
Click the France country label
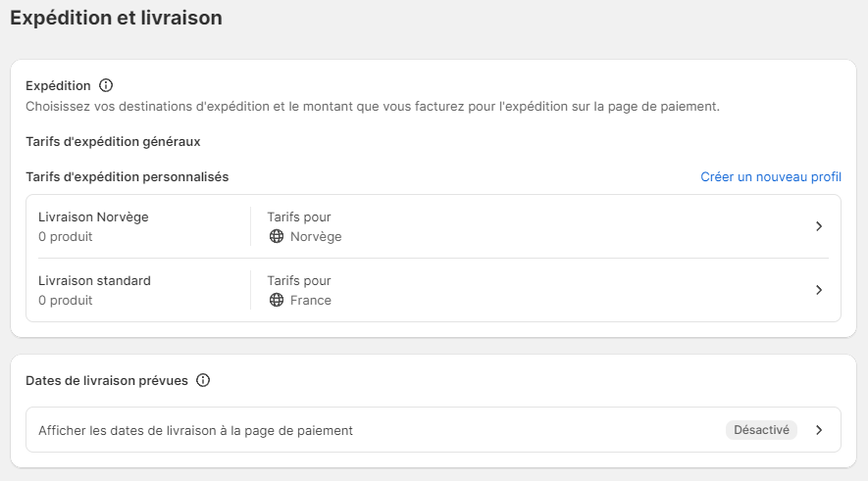tap(311, 300)
